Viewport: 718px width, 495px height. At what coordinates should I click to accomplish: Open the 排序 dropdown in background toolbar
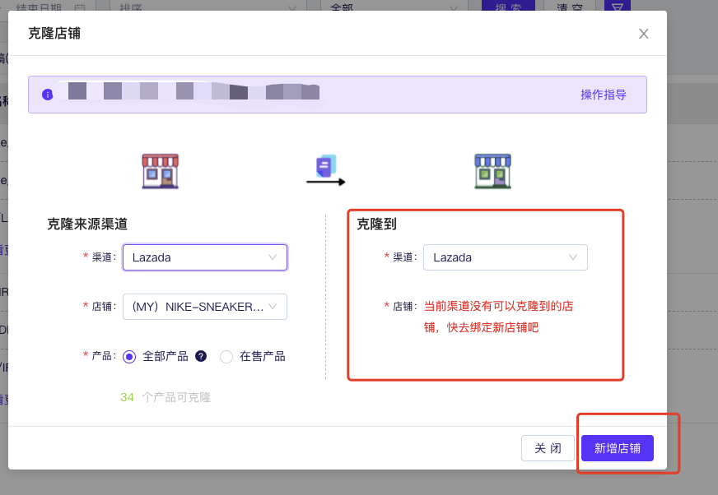(204, 5)
